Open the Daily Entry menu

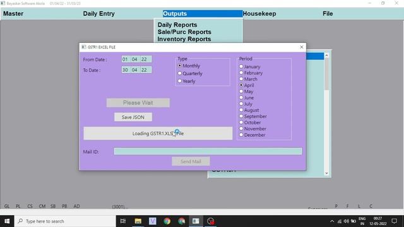coord(98,14)
